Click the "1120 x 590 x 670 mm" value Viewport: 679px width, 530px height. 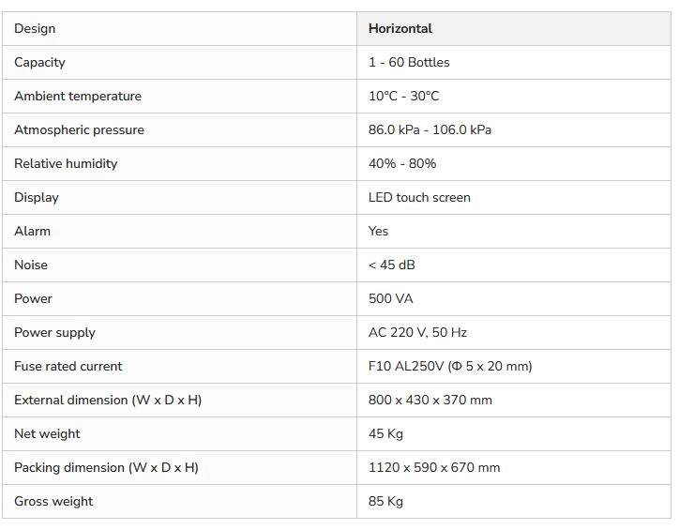[x=434, y=468]
